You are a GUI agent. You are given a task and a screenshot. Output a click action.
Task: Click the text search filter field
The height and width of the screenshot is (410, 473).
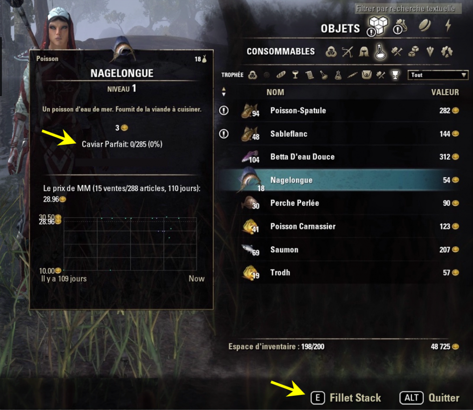coord(408,8)
